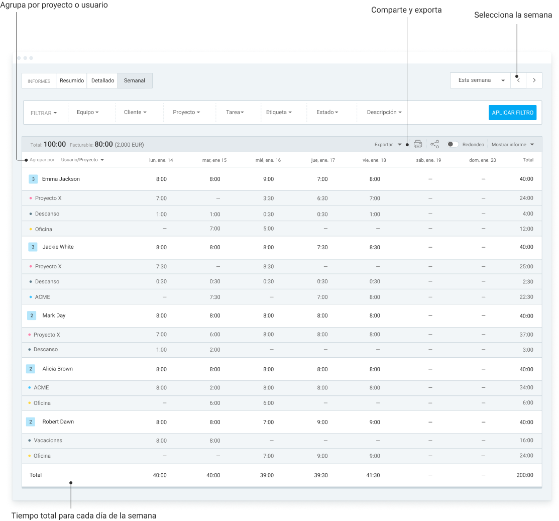
Task: Click the share report icon
Action: (x=434, y=144)
